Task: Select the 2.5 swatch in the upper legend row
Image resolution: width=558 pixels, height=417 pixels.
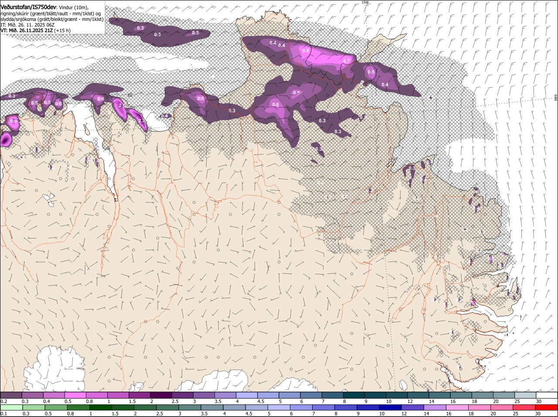Action: coord(182,395)
